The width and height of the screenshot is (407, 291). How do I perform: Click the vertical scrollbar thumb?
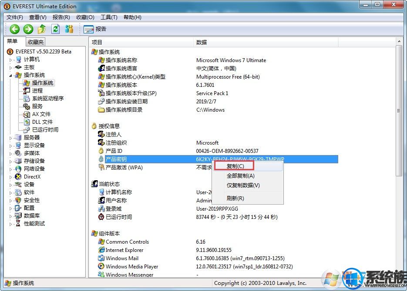pos(399,111)
